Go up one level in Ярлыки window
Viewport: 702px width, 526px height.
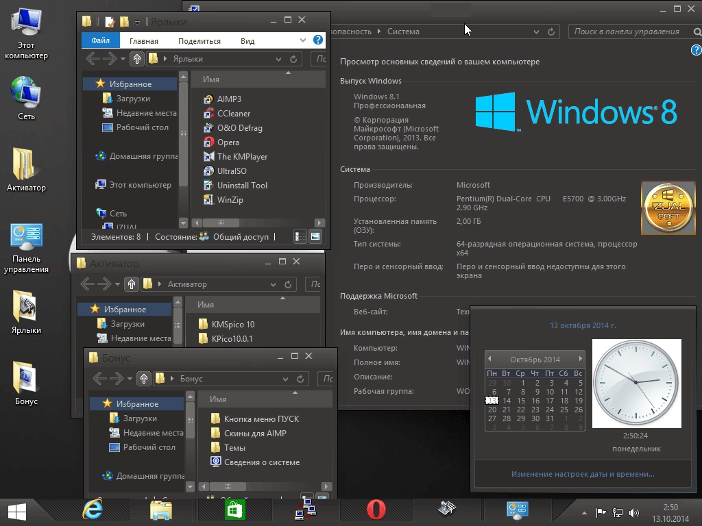pyautogui.click(x=137, y=59)
